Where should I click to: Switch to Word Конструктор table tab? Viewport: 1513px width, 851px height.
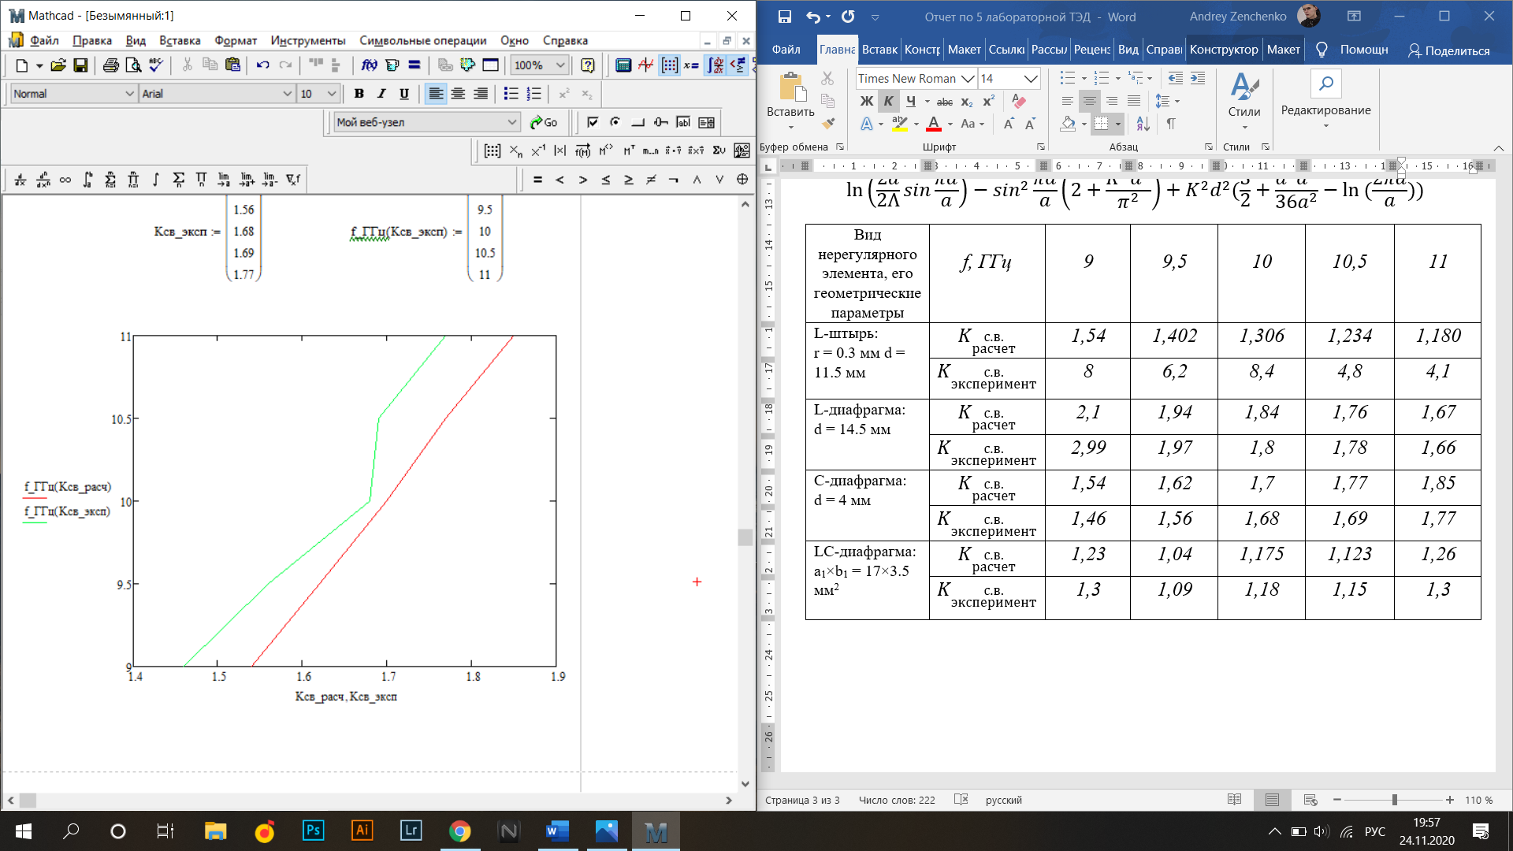[1224, 50]
